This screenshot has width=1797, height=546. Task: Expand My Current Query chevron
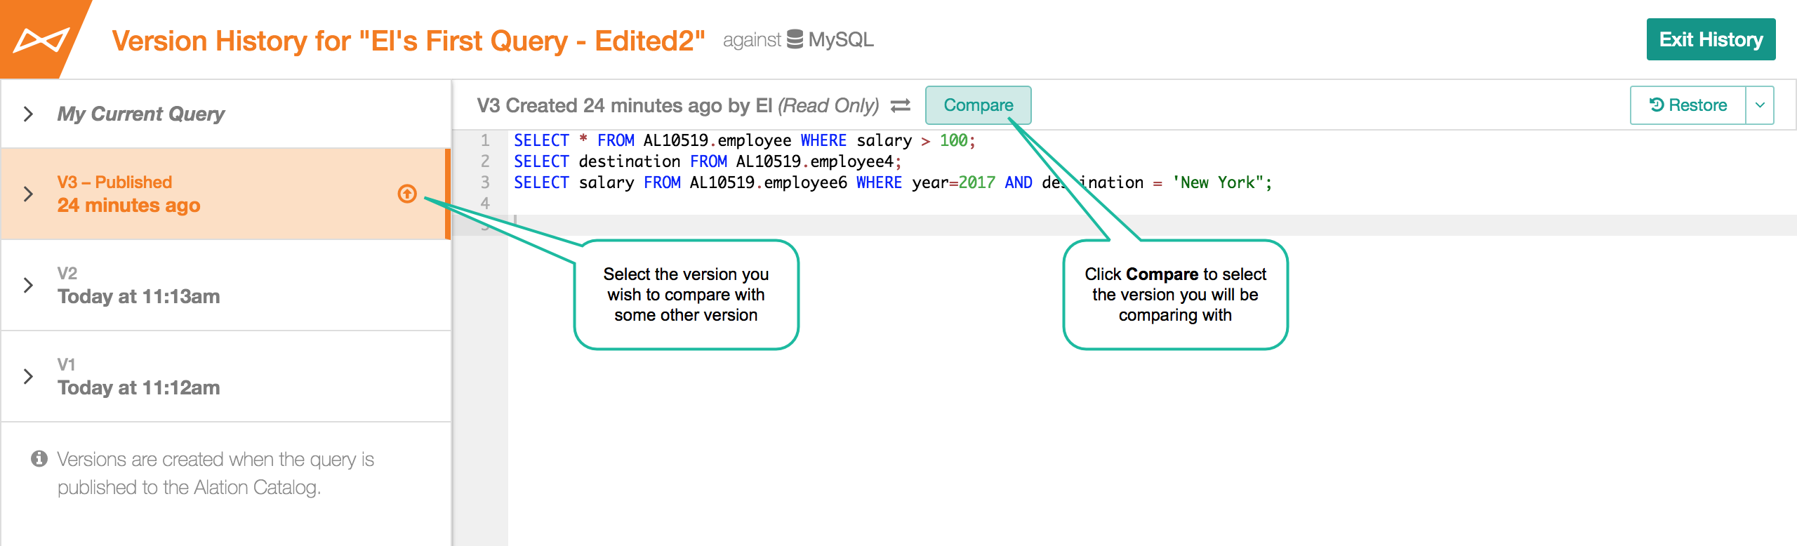coord(28,114)
